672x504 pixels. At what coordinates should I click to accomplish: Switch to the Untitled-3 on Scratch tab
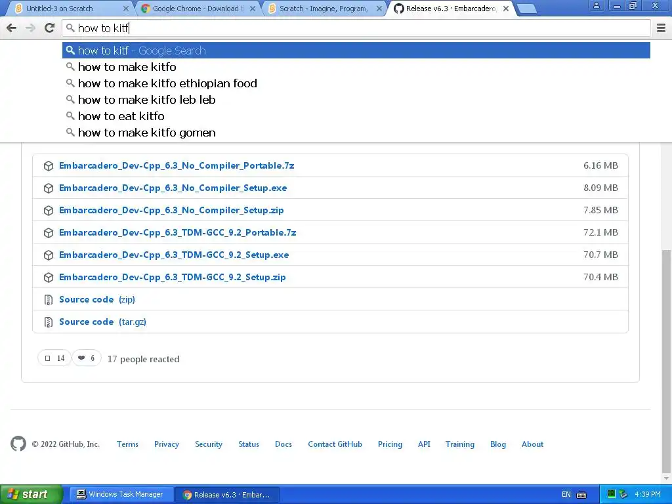coord(71,9)
